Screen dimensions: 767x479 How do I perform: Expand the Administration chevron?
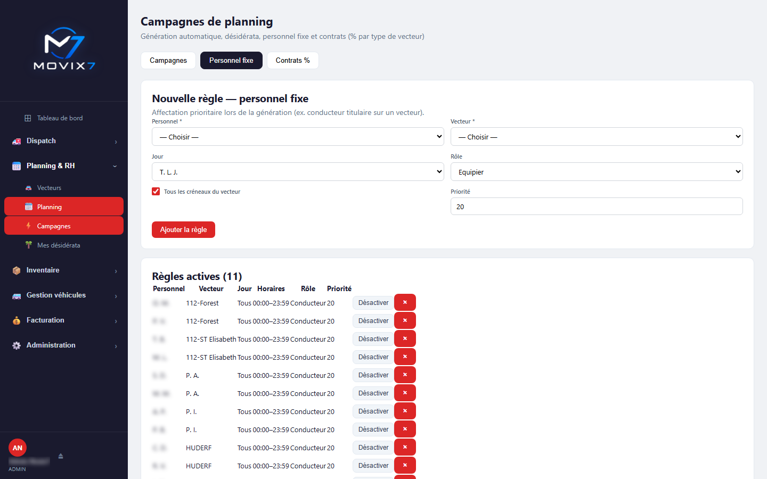tap(116, 346)
